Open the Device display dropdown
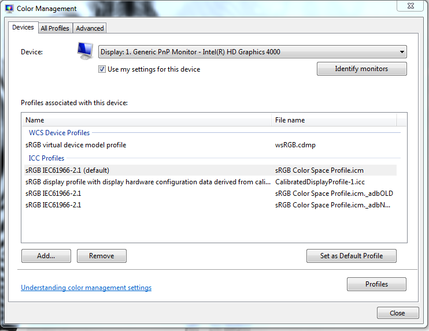 [x=252, y=51]
